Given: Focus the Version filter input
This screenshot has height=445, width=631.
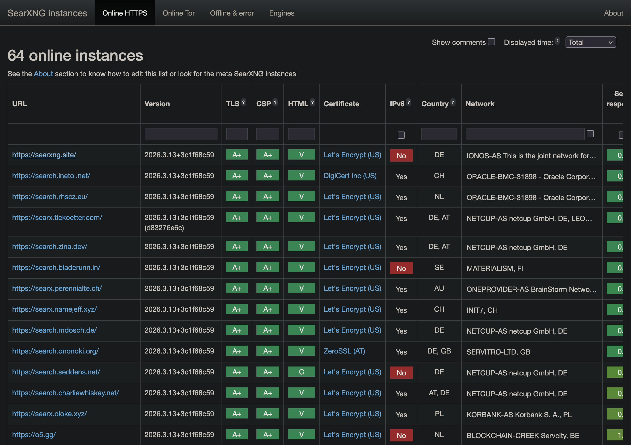Looking at the screenshot, I should (181, 134).
